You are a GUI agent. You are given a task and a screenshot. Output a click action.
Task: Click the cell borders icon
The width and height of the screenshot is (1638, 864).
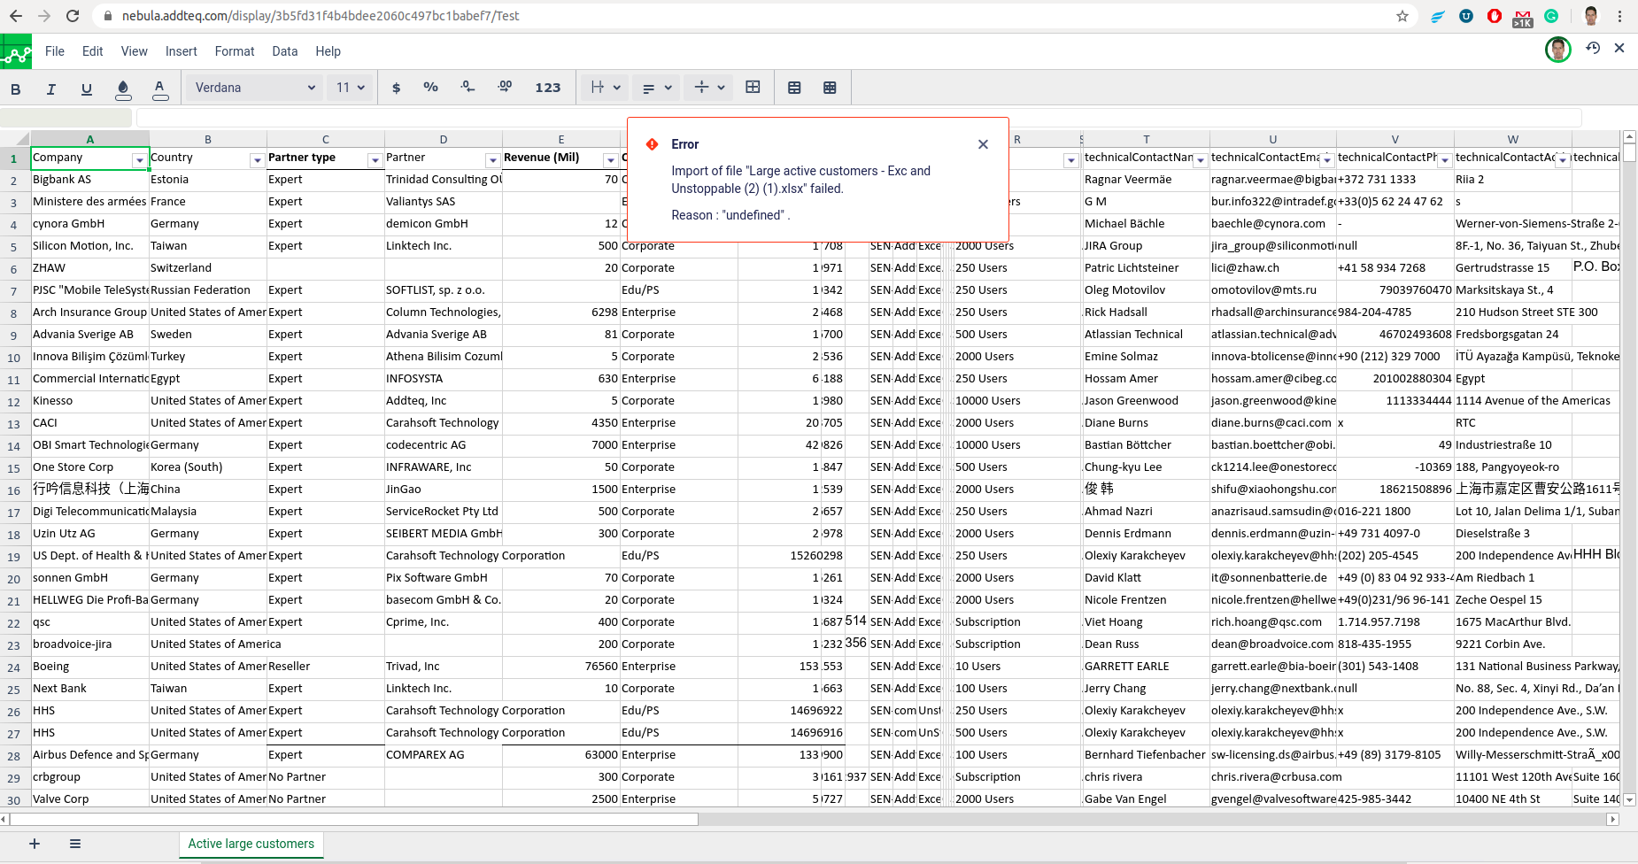pos(753,87)
